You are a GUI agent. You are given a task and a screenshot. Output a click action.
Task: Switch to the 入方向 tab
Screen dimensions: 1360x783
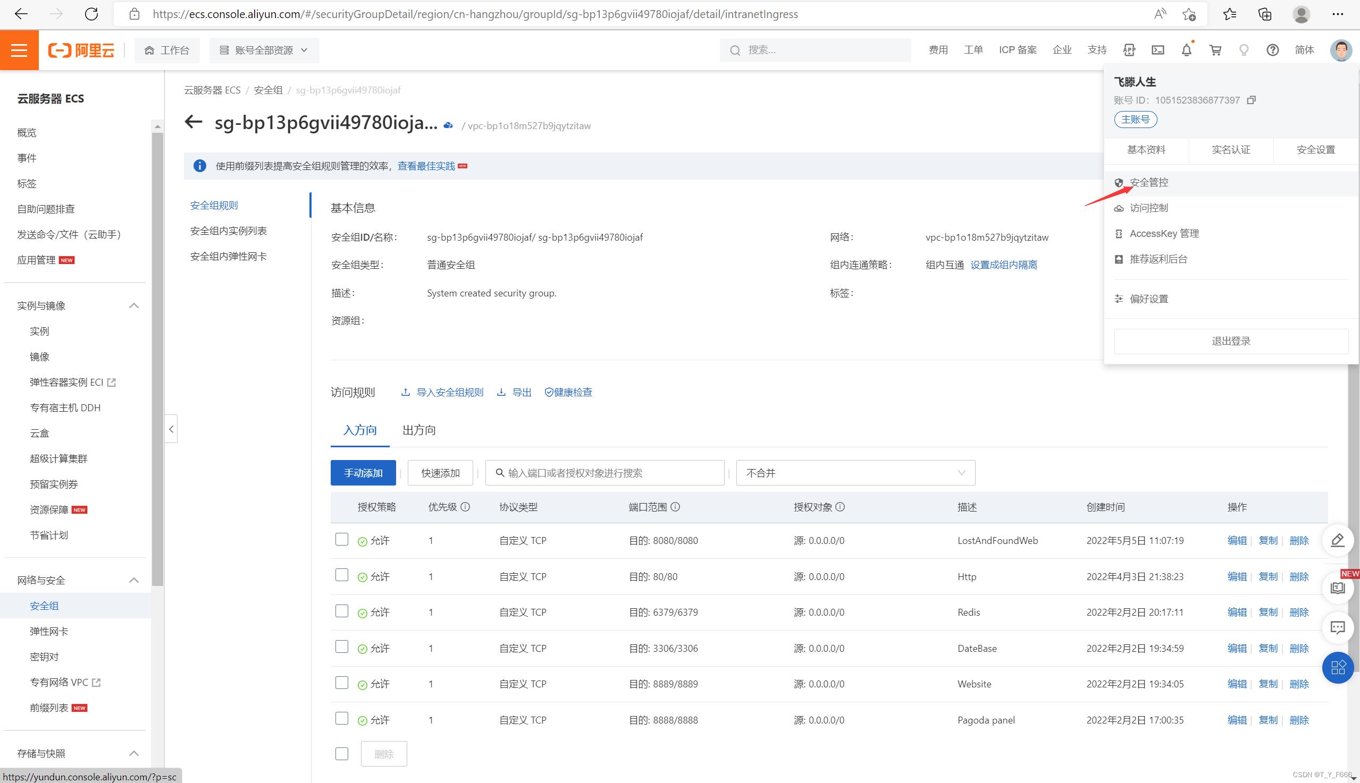360,430
